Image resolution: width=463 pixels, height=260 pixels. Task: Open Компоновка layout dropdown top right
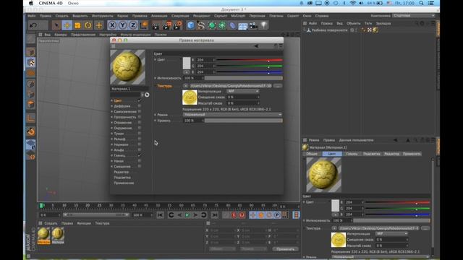[x=413, y=16]
